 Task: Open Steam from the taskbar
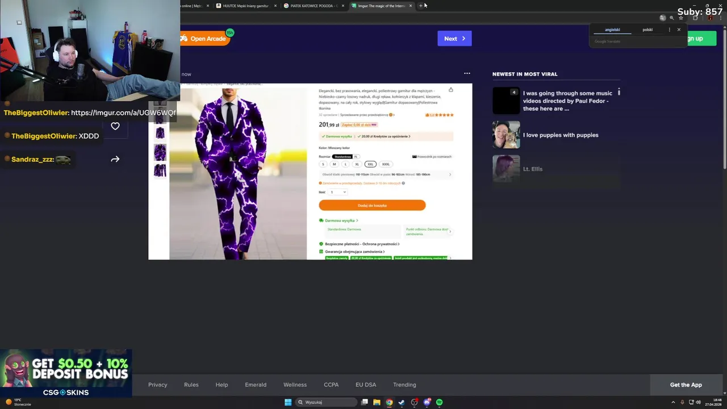[x=402, y=402]
